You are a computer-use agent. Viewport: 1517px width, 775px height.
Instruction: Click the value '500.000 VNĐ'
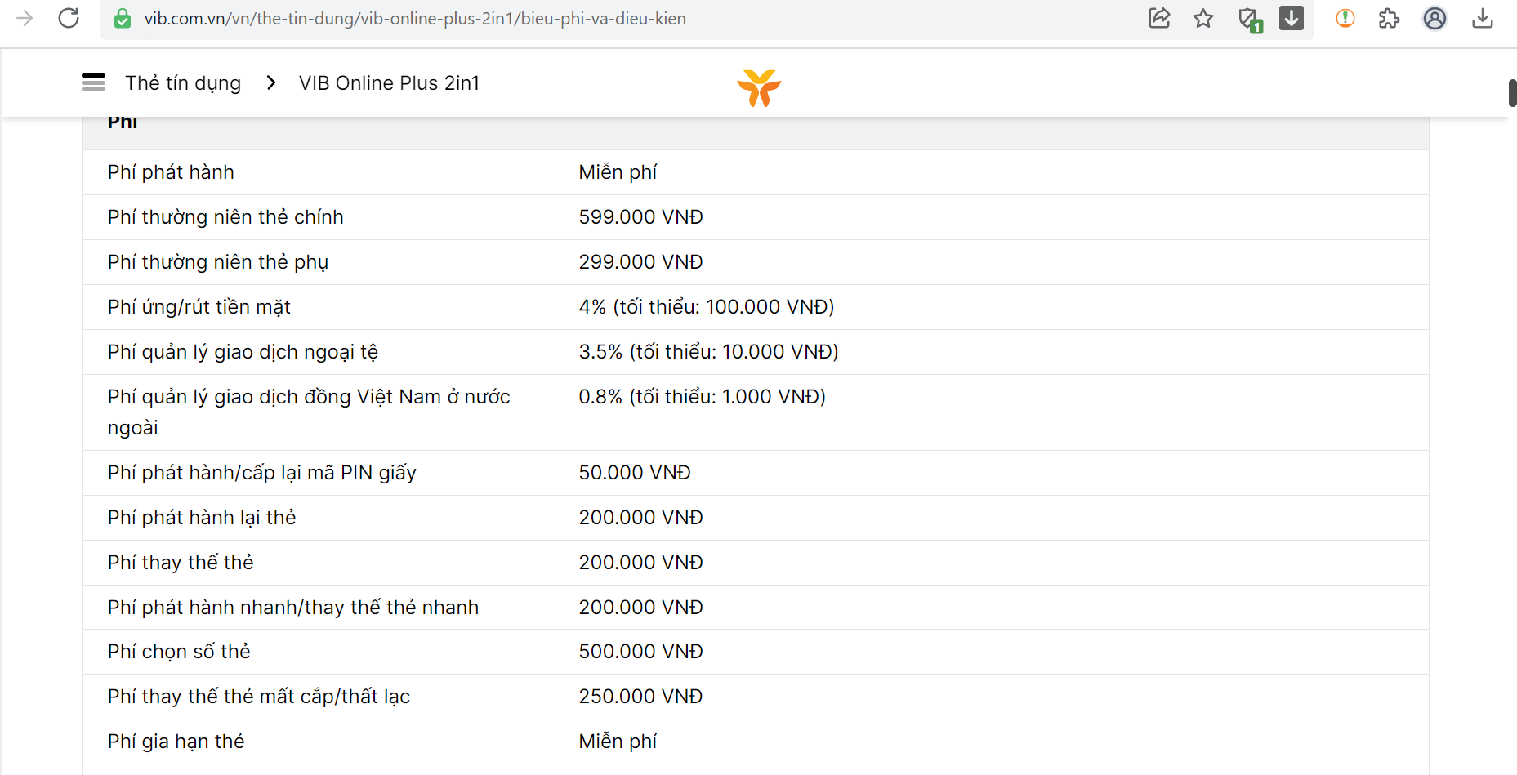(640, 652)
